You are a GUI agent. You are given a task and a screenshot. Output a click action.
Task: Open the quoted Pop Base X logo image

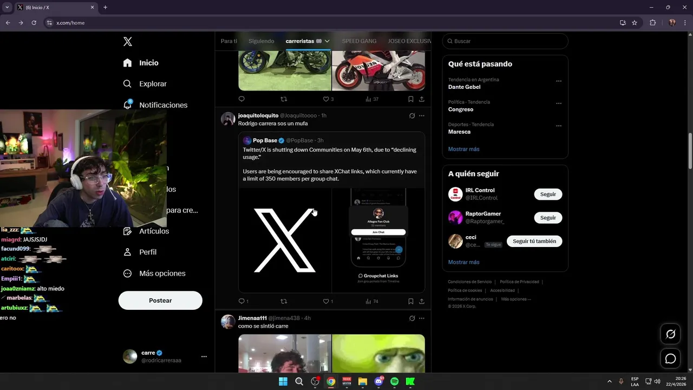click(285, 240)
